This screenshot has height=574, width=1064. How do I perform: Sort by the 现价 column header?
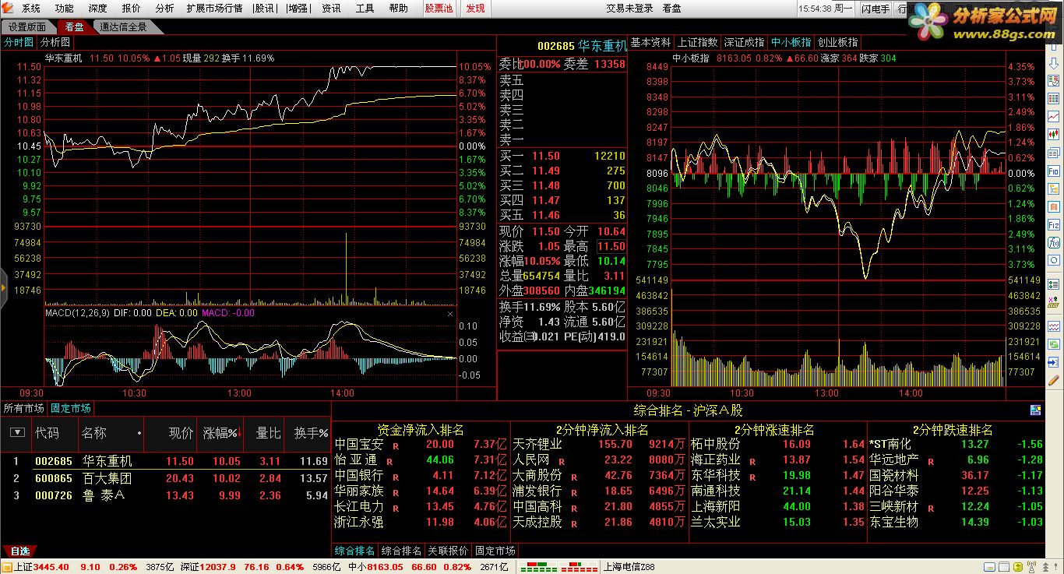coord(181,433)
